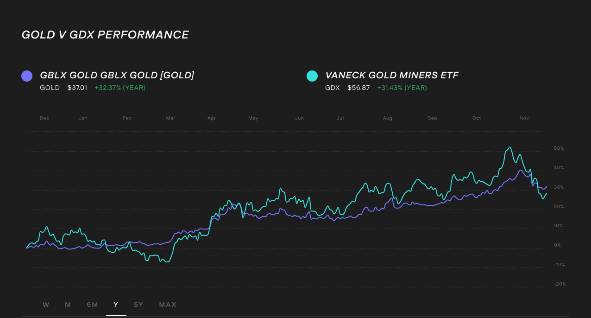Click the purple price line's November peak
Viewport: 591px width, 318px height.
520,171
